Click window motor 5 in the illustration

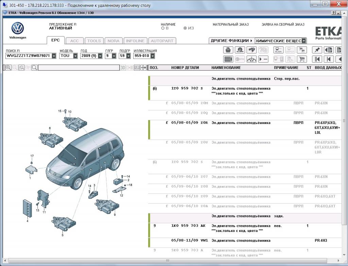(64, 224)
